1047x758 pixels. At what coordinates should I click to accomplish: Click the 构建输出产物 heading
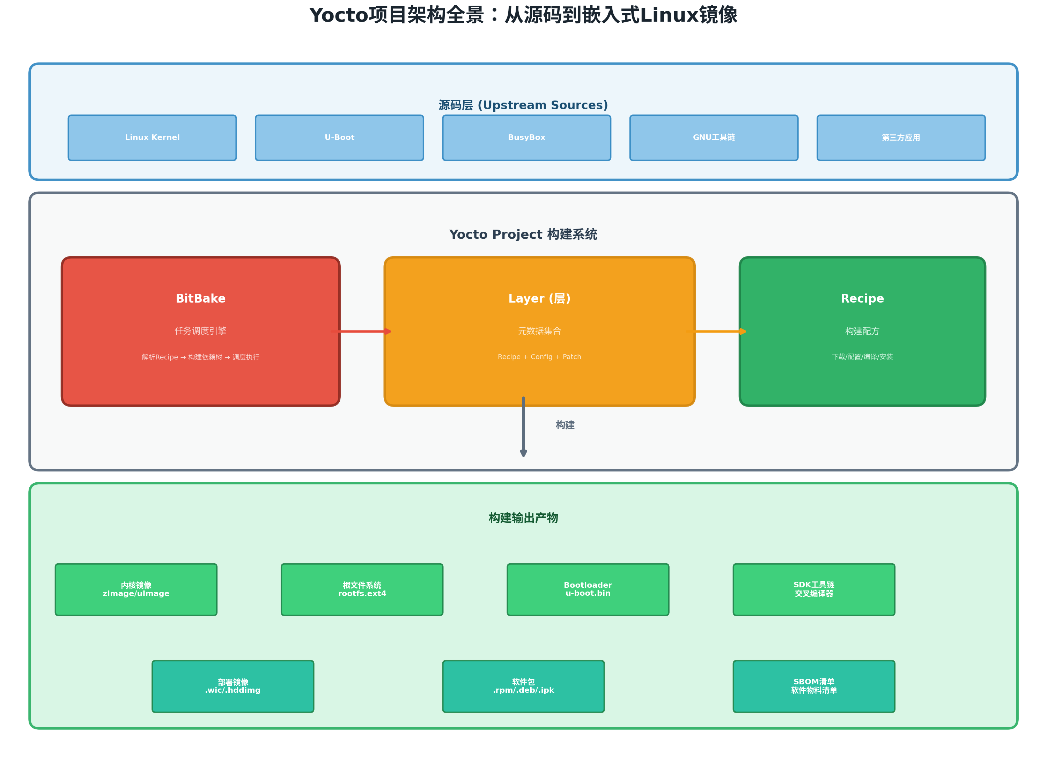(523, 518)
